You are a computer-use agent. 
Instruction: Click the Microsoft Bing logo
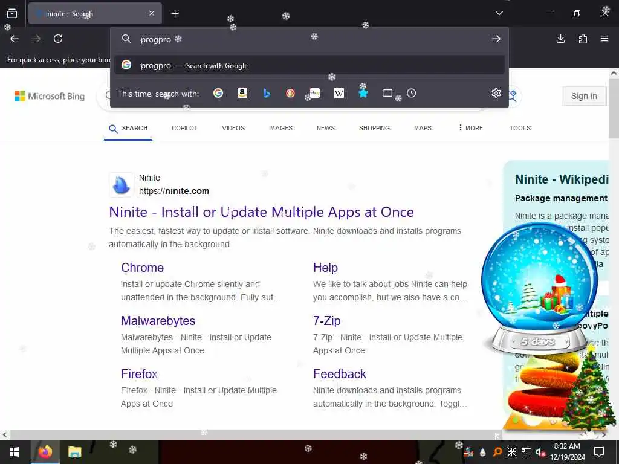pos(50,96)
